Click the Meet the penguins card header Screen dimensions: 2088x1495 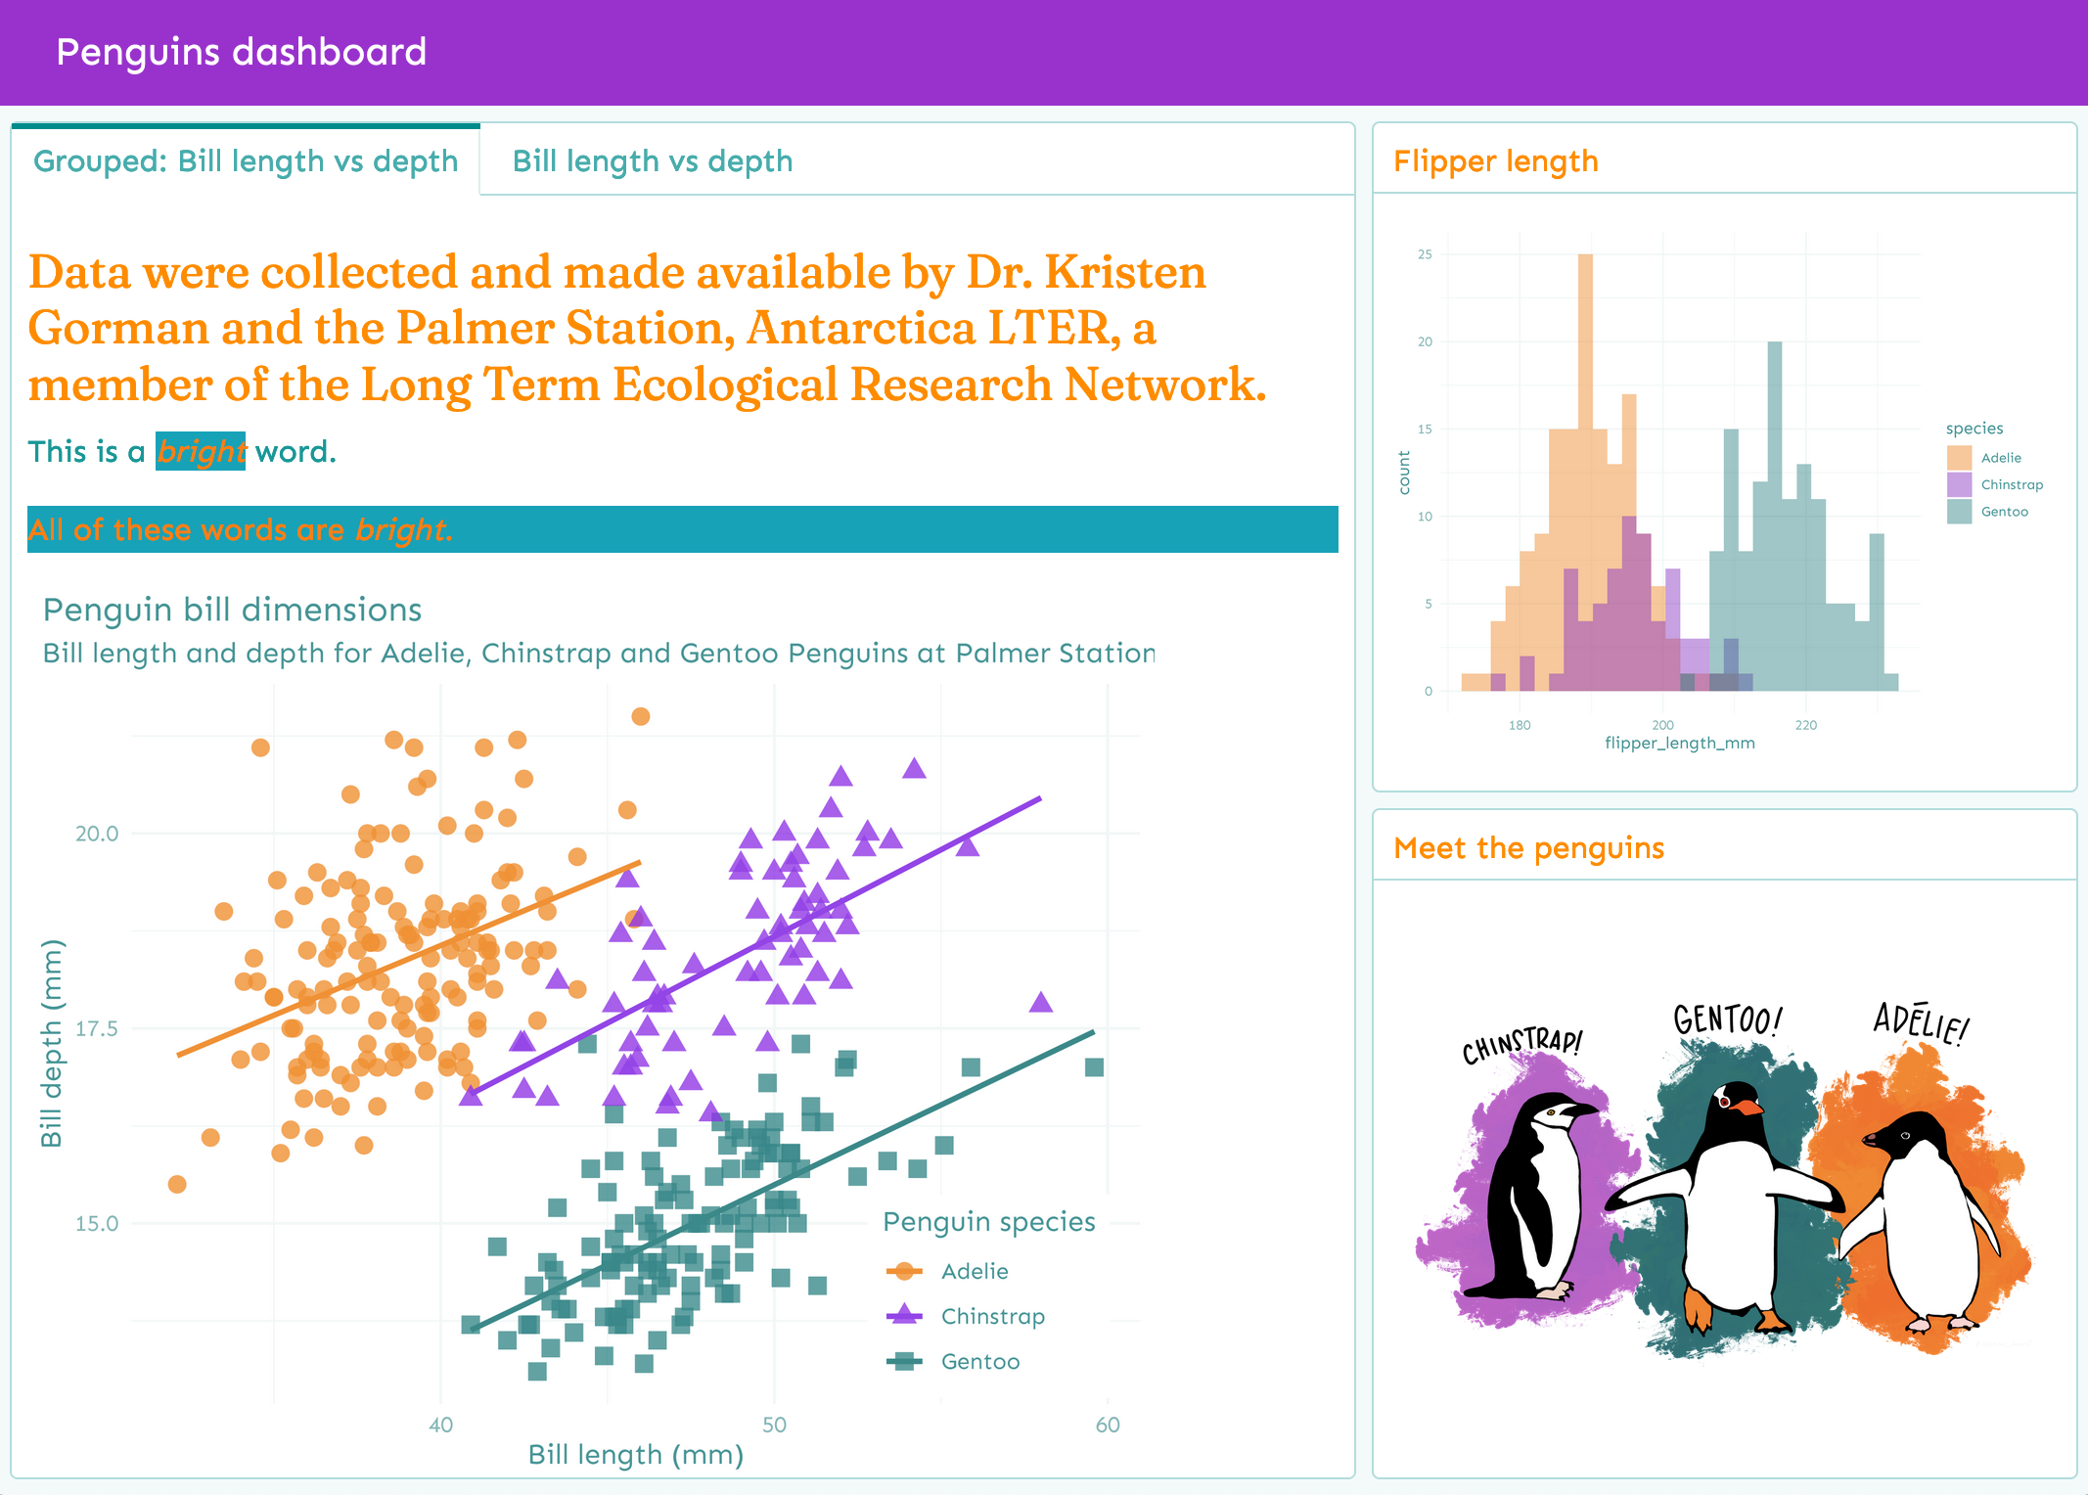pos(1528,847)
